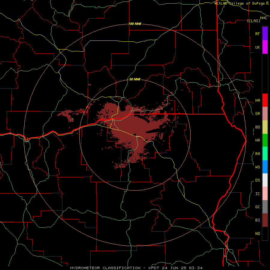Click the BI legend label
Viewport: 270px width, 270px height.
click(x=257, y=220)
